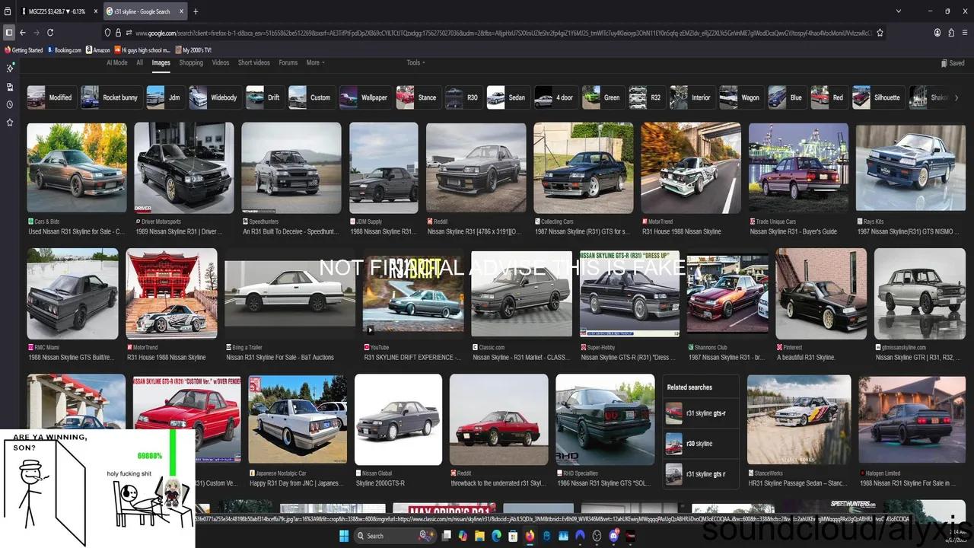
Task: Select the Drift filter chip
Action: [x=264, y=97]
